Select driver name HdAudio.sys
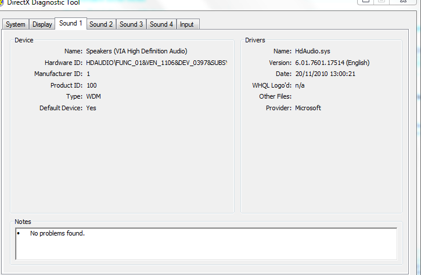 [312, 51]
